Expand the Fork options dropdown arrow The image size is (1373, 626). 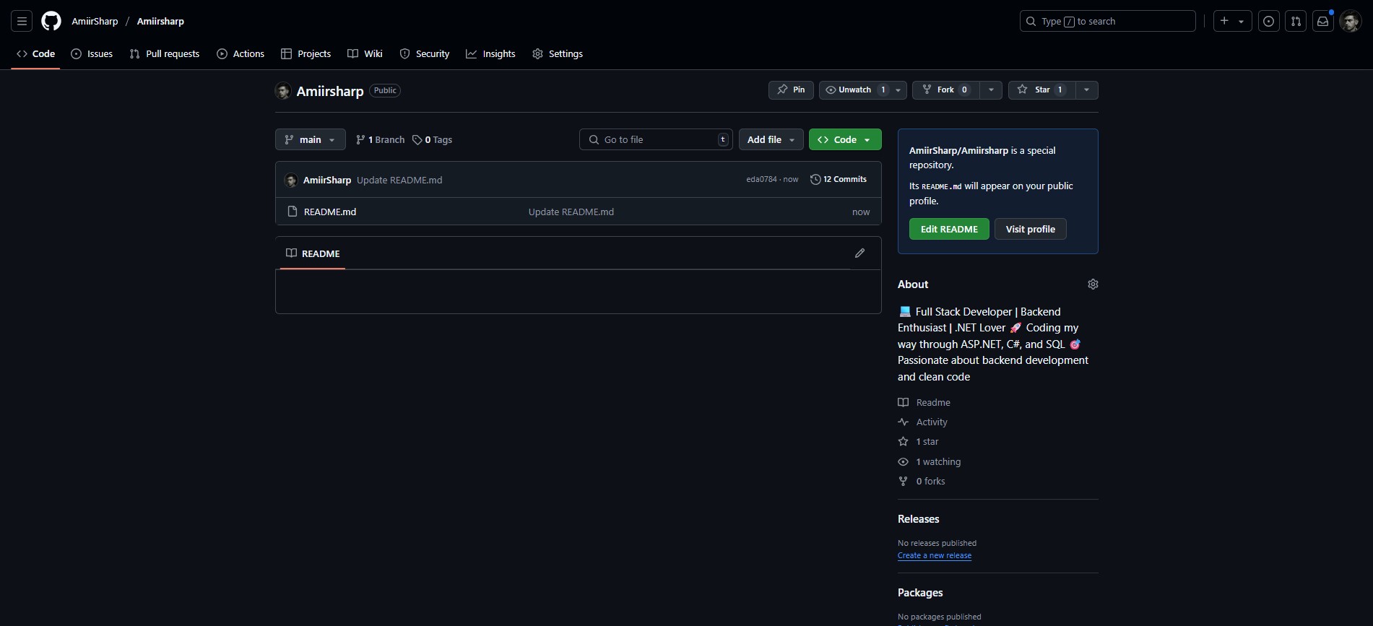(991, 90)
